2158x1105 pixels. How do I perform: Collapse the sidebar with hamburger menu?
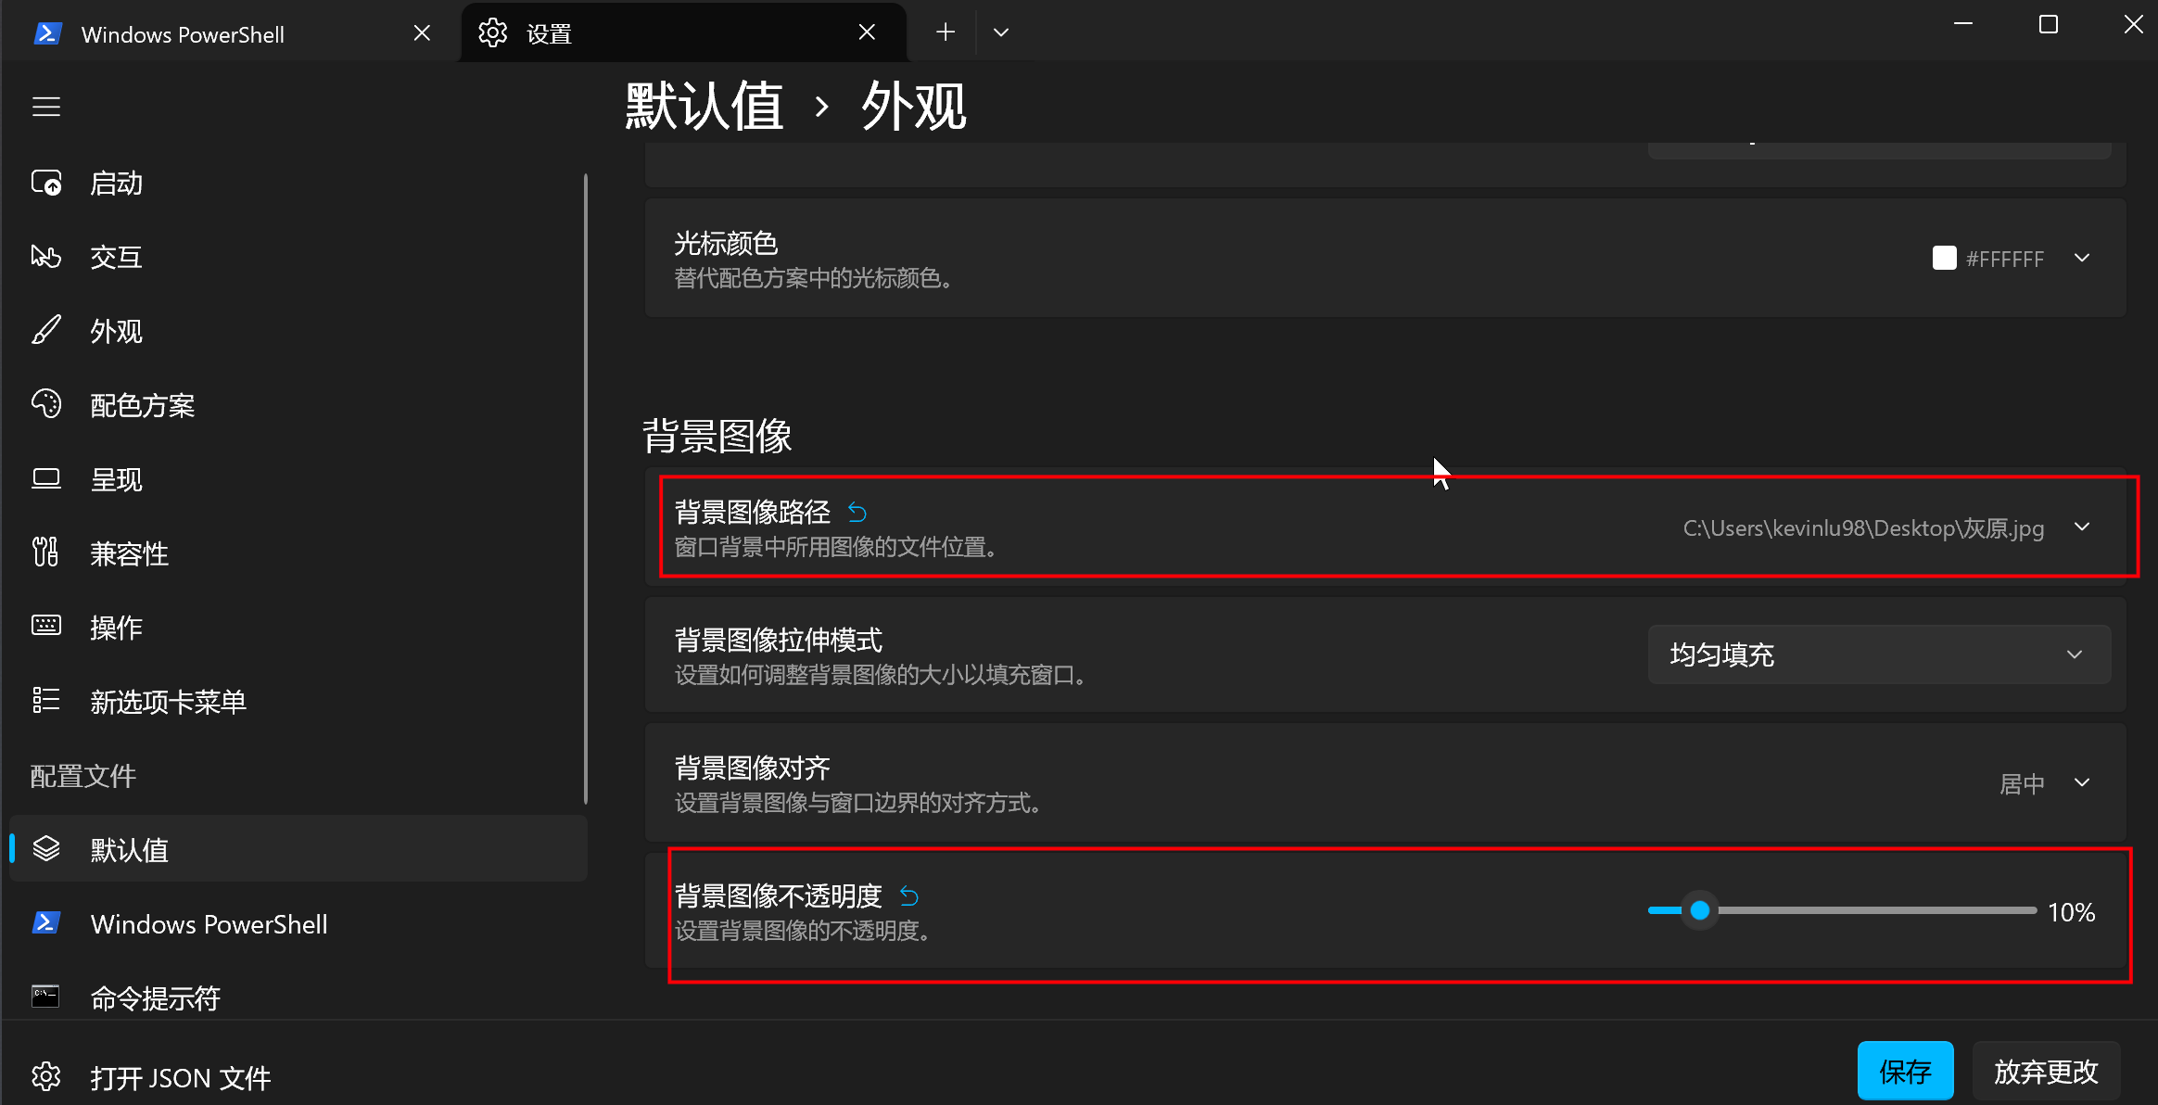pyautogui.click(x=45, y=106)
